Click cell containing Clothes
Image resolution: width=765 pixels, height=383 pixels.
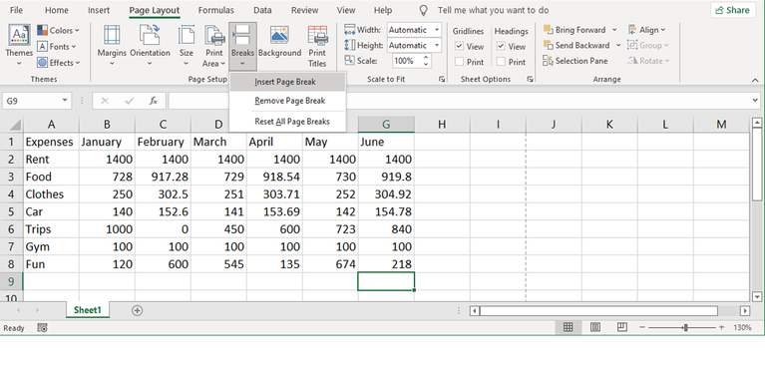click(x=51, y=194)
